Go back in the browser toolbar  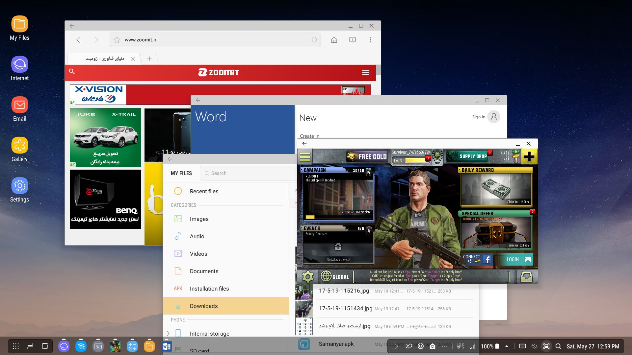(x=78, y=40)
